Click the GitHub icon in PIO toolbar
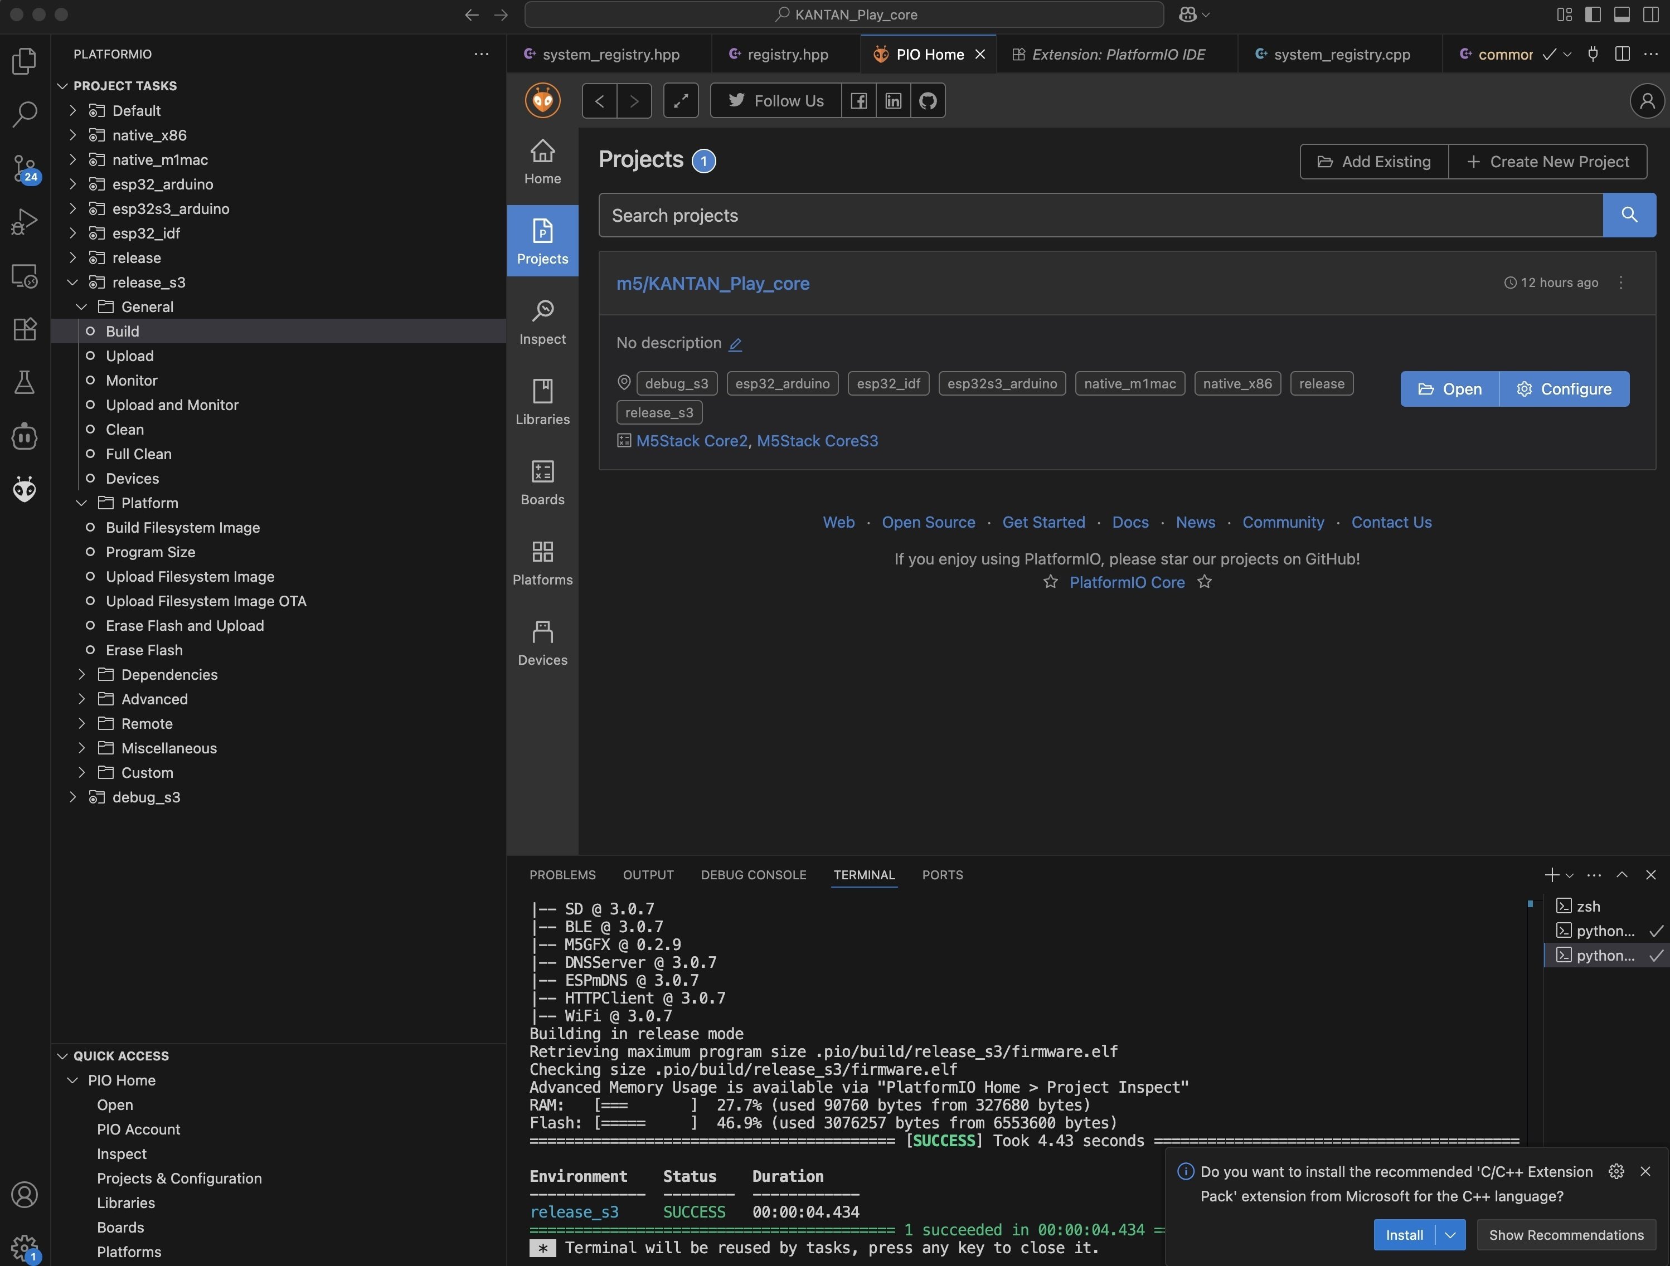 pyautogui.click(x=928, y=100)
